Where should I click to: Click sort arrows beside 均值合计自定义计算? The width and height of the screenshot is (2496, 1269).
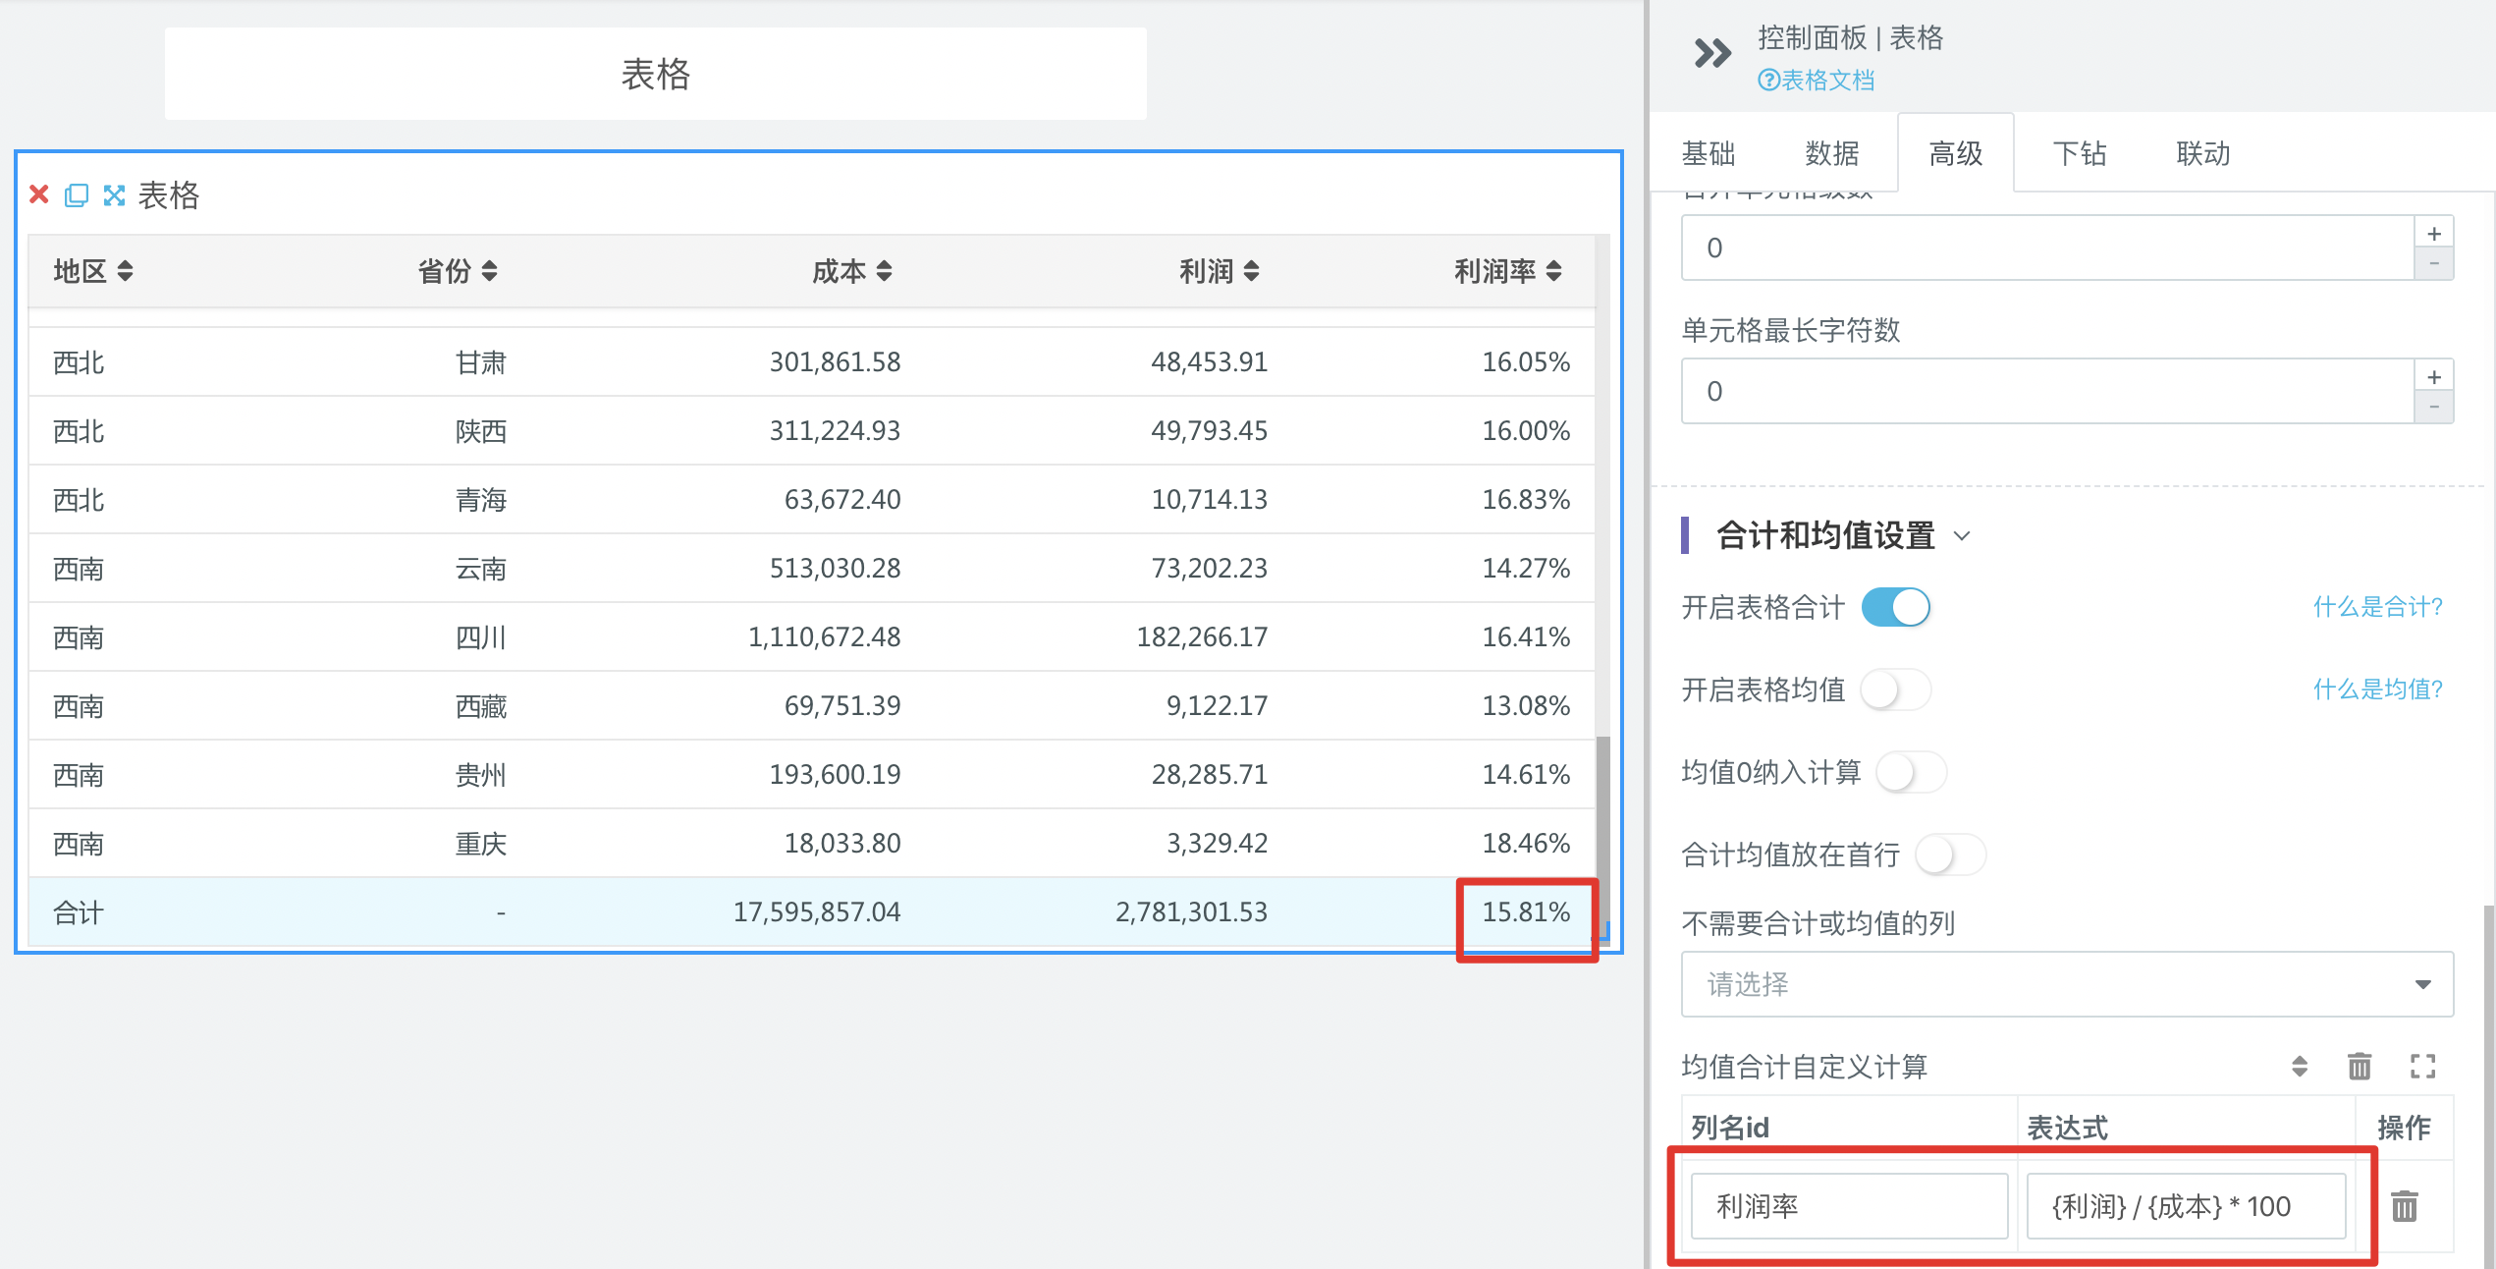pos(2300,1066)
